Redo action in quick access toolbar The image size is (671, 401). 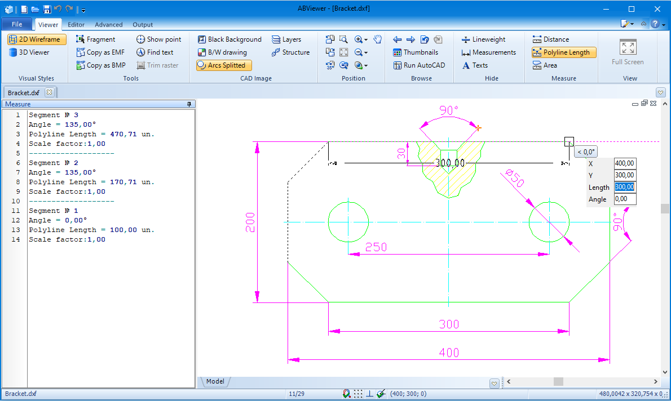(69, 8)
